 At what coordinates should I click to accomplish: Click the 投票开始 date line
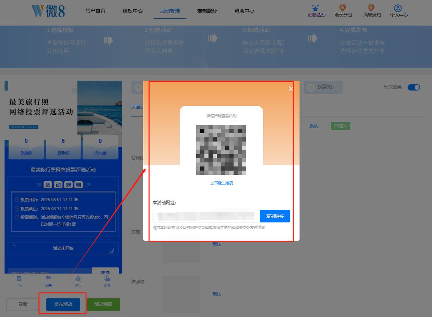pyautogui.click(x=46, y=199)
